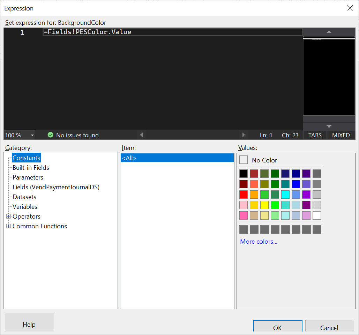The width and height of the screenshot is (359, 335).
Task: Pick the light pink color swatch
Action: (x=244, y=205)
